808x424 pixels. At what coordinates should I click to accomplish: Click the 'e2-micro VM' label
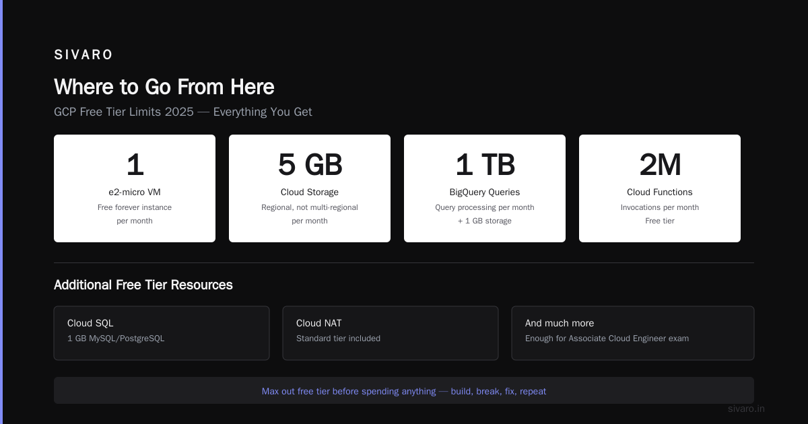[x=135, y=192]
